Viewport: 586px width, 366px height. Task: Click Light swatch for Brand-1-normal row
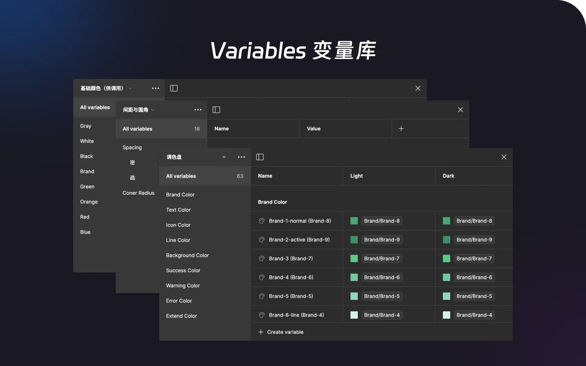(354, 221)
